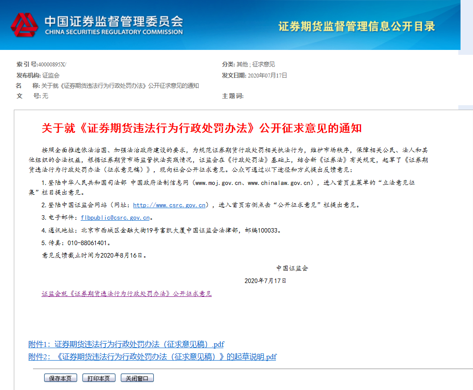
Task: Click the red notice title heading
Action: click(x=202, y=128)
